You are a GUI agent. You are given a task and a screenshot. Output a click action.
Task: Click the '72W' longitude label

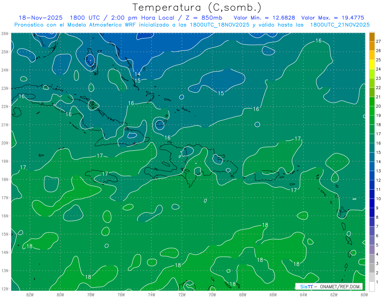[182, 294]
